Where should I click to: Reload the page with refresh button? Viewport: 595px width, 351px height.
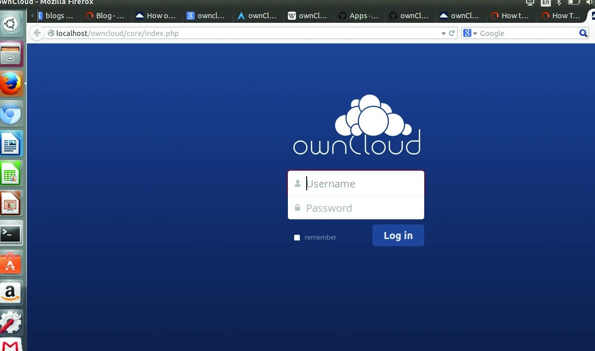452,33
